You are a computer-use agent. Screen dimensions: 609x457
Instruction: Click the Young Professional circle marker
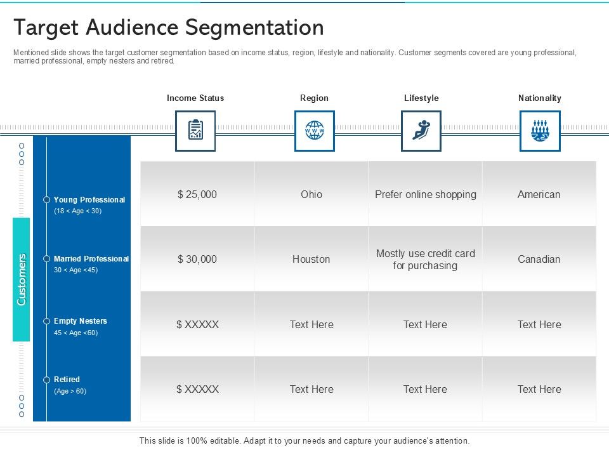(46, 200)
